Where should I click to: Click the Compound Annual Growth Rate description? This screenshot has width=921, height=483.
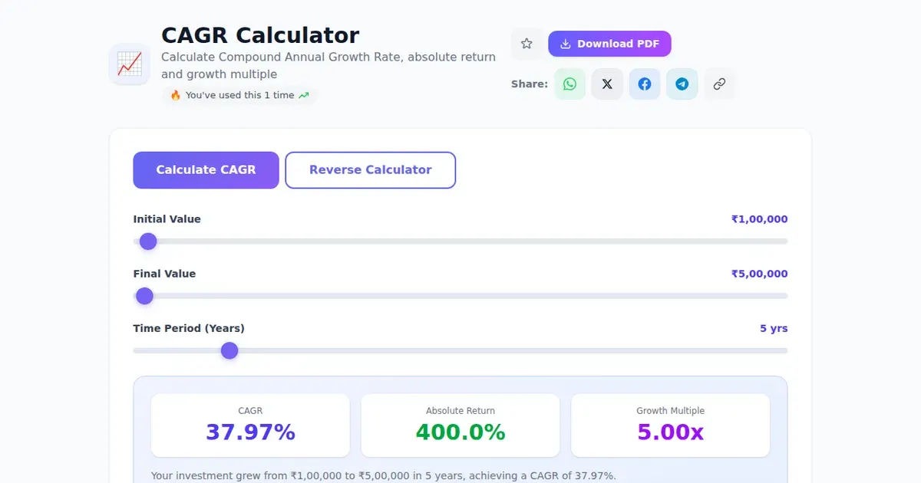[328, 66]
